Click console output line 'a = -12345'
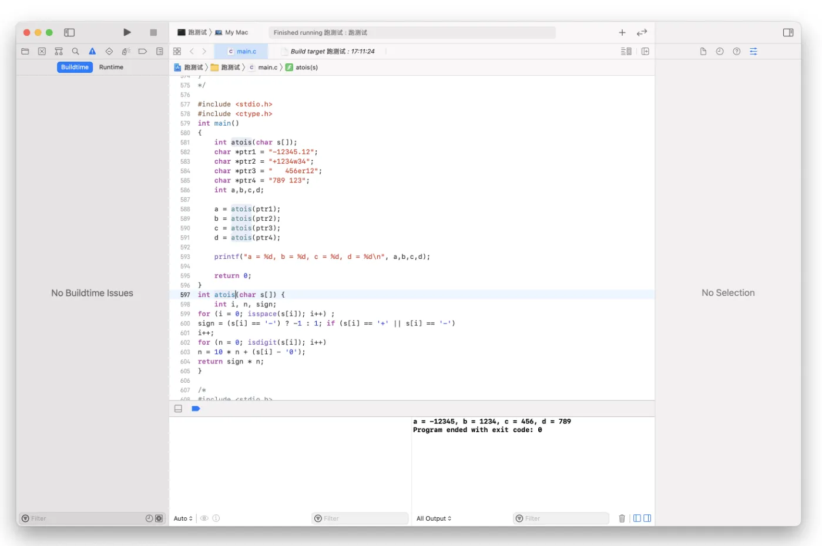 492,422
